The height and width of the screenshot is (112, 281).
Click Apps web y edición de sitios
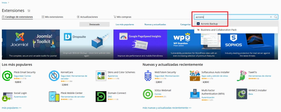click(215, 76)
